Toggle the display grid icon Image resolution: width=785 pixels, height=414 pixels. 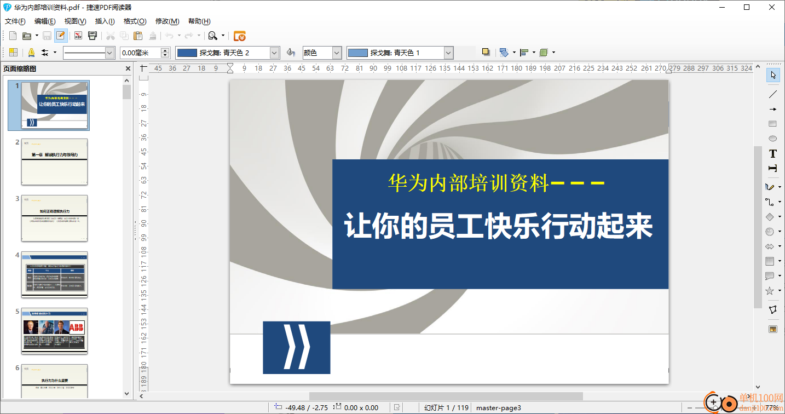(x=13, y=53)
